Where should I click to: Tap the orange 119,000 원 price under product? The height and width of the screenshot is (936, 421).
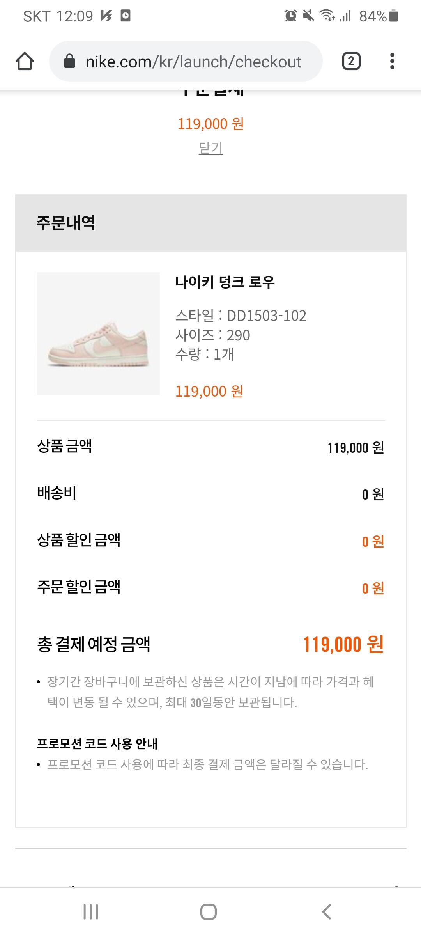209,391
